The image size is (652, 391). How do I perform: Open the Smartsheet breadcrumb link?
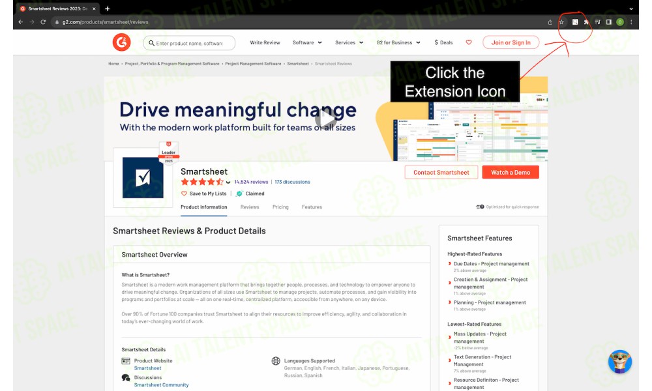coord(298,64)
